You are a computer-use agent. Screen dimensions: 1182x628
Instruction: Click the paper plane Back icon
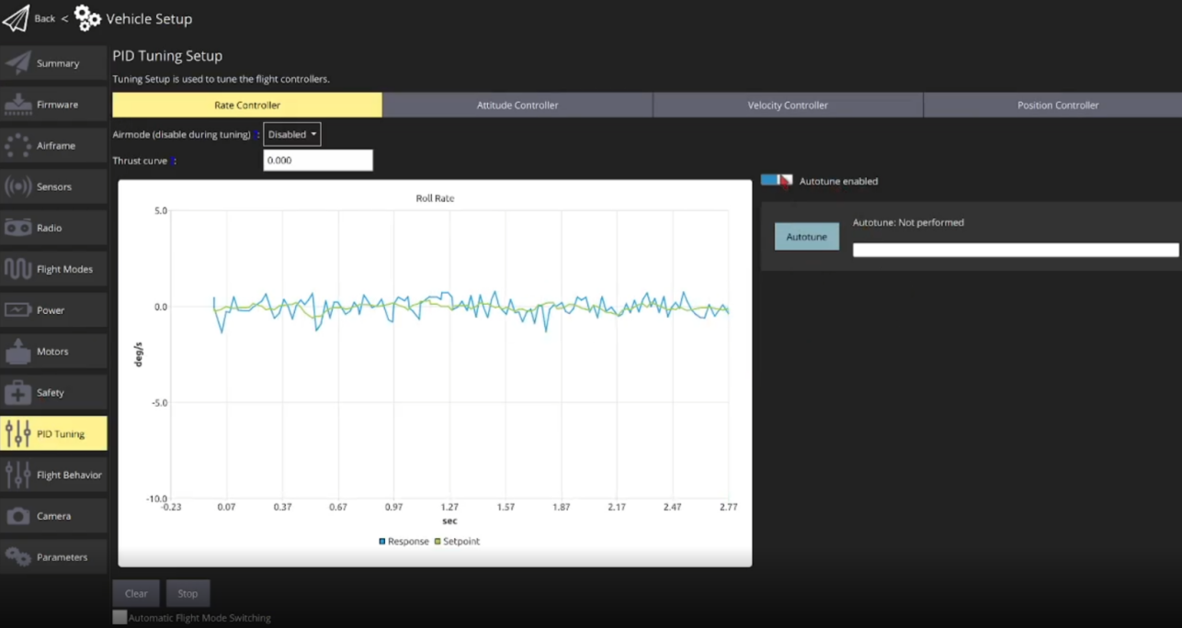click(16, 18)
